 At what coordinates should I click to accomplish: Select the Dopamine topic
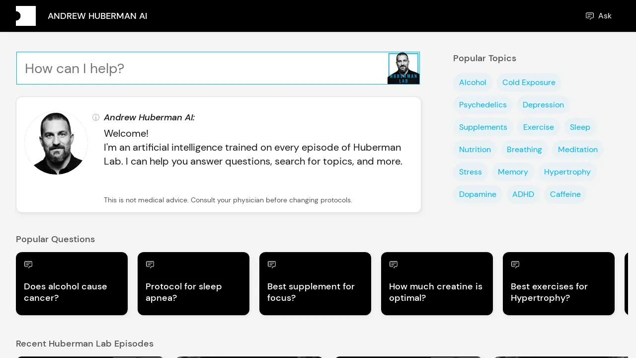pyautogui.click(x=477, y=194)
